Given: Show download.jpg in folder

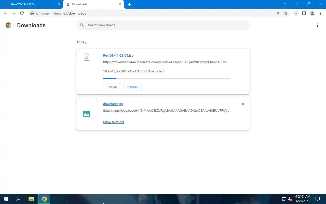Looking at the screenshot, I should tap(114, 122).
